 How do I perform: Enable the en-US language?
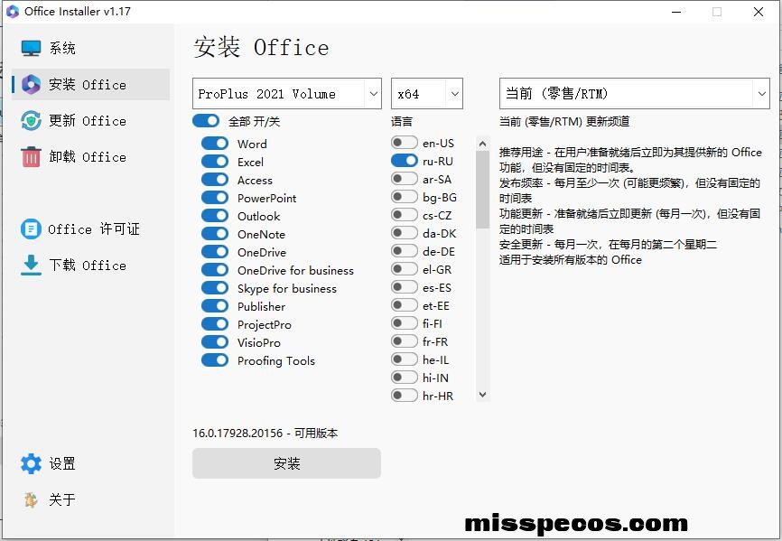[x=405, y=142]
